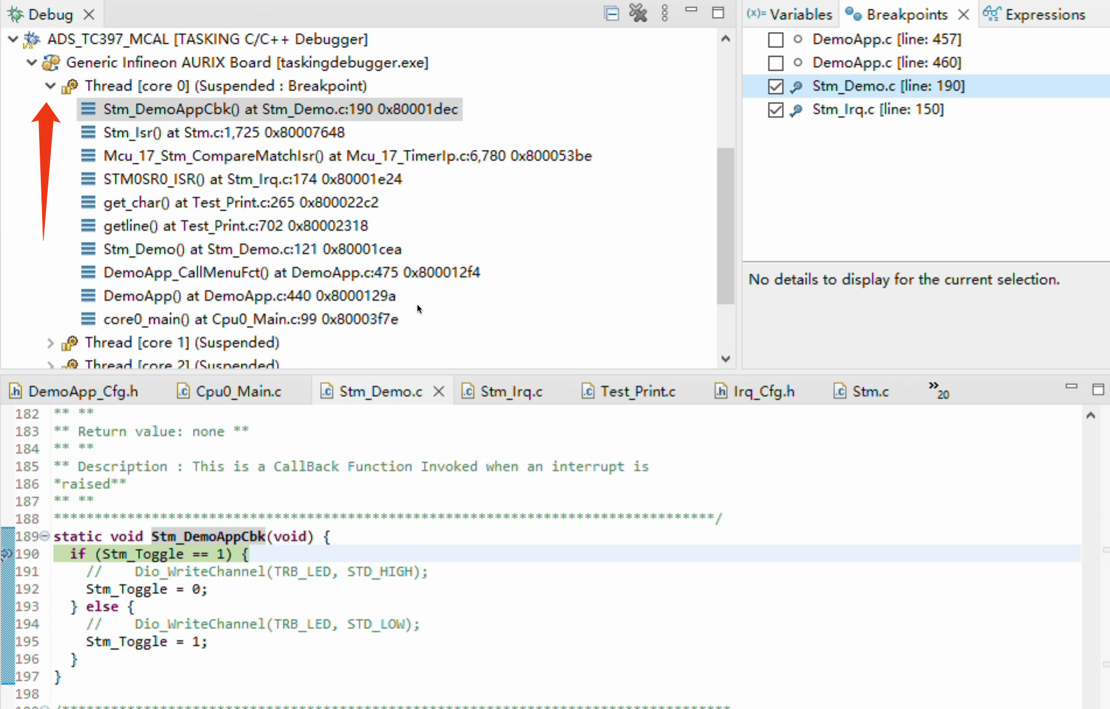The image size is (1110, 709).
Task: Click breakpoint marker at line 190 gutter
Action: click(x=6, y=554)
